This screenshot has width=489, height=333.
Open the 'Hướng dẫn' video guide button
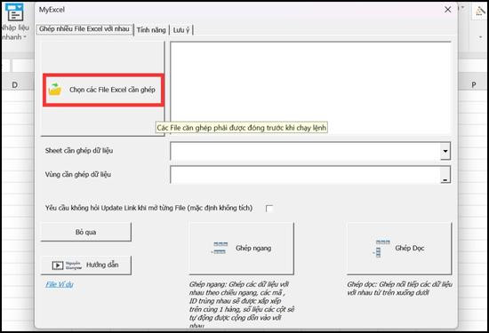[86, 266]
